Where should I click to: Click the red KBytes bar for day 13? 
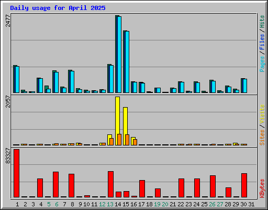click(111, 184)
